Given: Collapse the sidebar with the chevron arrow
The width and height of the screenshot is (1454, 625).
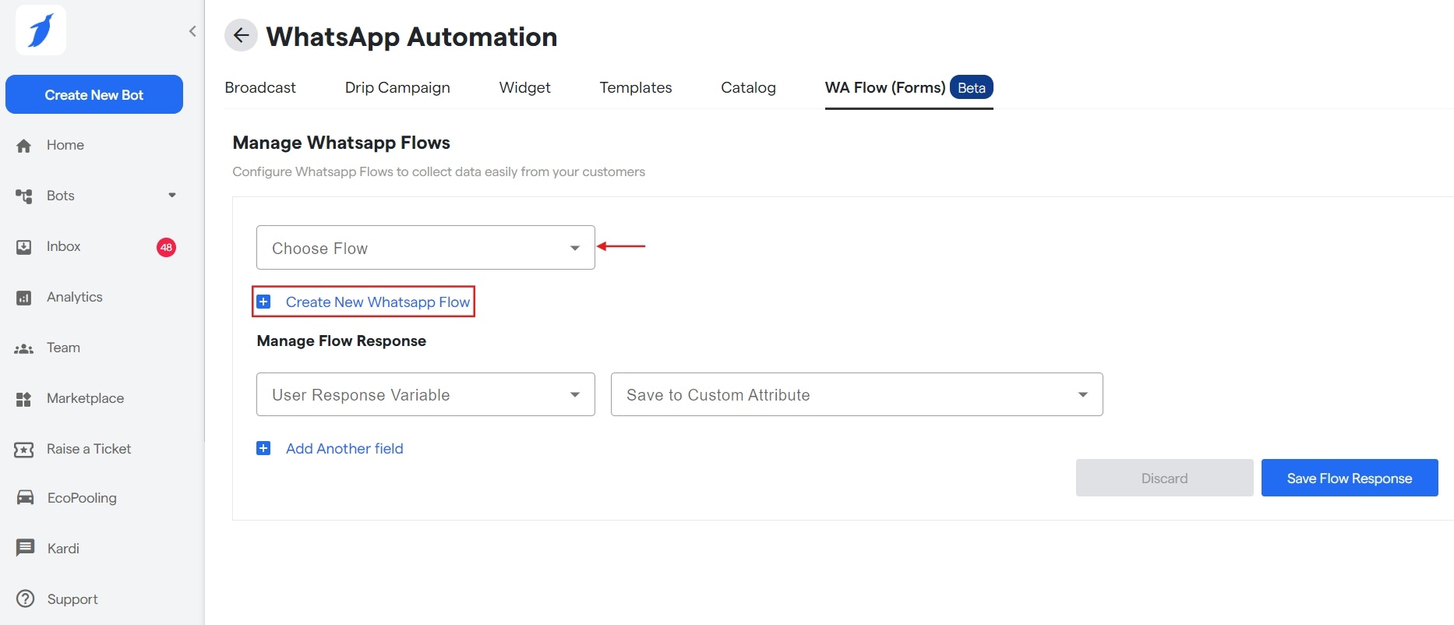Looking at the screenshot, I should point(192,31).
